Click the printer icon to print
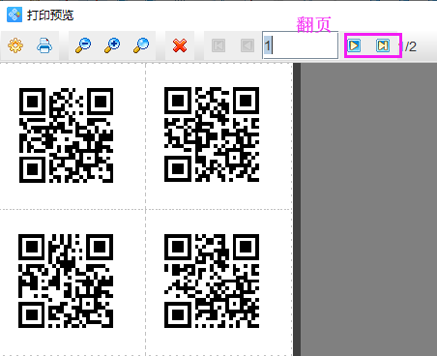 click(x=44, y=45)
